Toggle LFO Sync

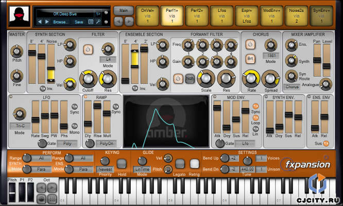tap(75, 107)
